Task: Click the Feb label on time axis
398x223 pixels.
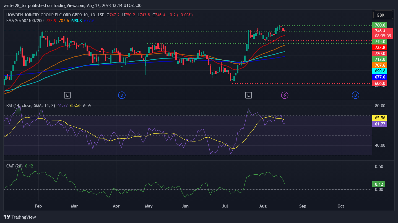Action: (x=38, y=206)
